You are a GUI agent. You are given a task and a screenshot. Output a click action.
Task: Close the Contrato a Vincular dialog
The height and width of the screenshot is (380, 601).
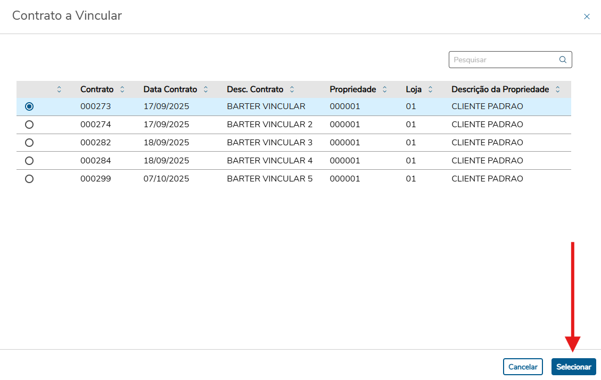[587, 16]
